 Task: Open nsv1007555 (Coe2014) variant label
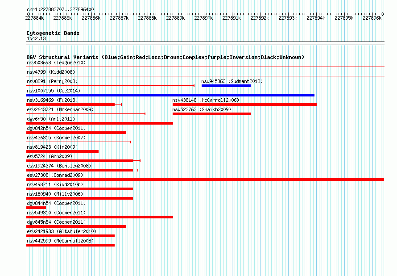pos(54,91)
